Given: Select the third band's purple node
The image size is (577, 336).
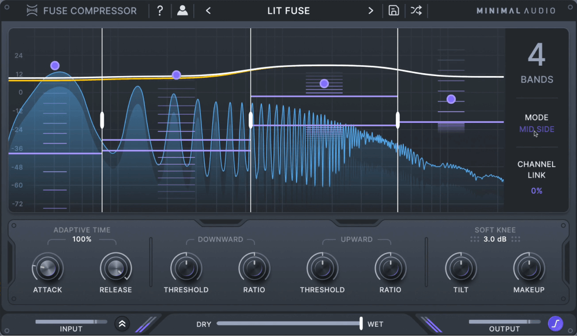Looking at the screenshot, I should coord(324,84).
